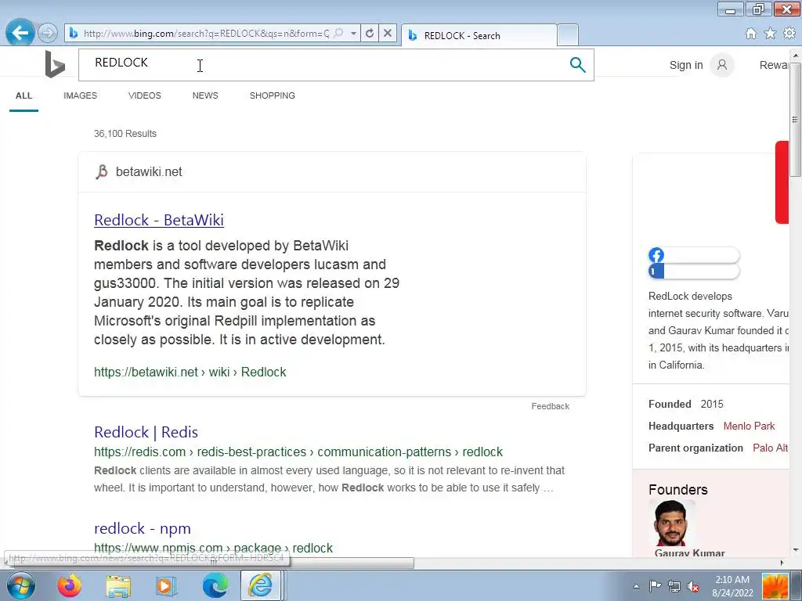Image resolution: width=802 pixels, height=601 pixels.
Task: Click the scroll down arrow
Action: coord(795,550)
